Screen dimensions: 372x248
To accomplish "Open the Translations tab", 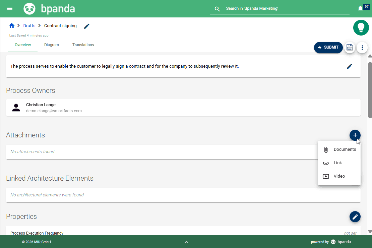I will coord(83,45).
